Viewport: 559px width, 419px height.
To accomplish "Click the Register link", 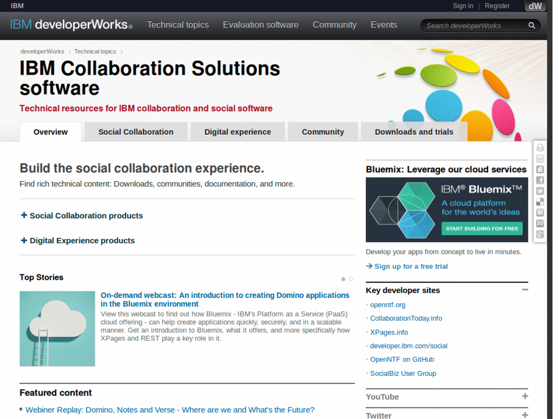I will click(x=497, y=5).
